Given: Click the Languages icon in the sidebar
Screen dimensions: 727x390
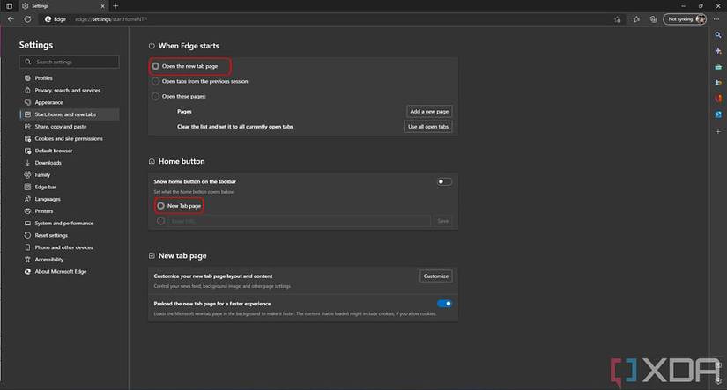Looking at the screenshot, I should pos(27,199).
